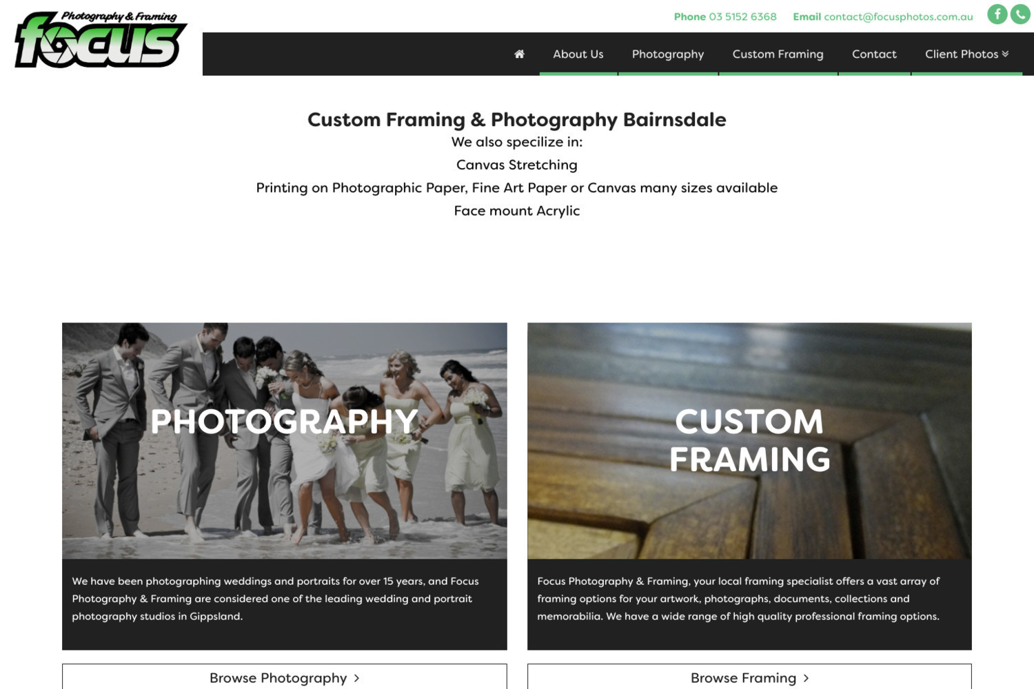The image size is (1034, 689).
Task: Click the Focus Photography & Framing logo
Action: point(101,39)
